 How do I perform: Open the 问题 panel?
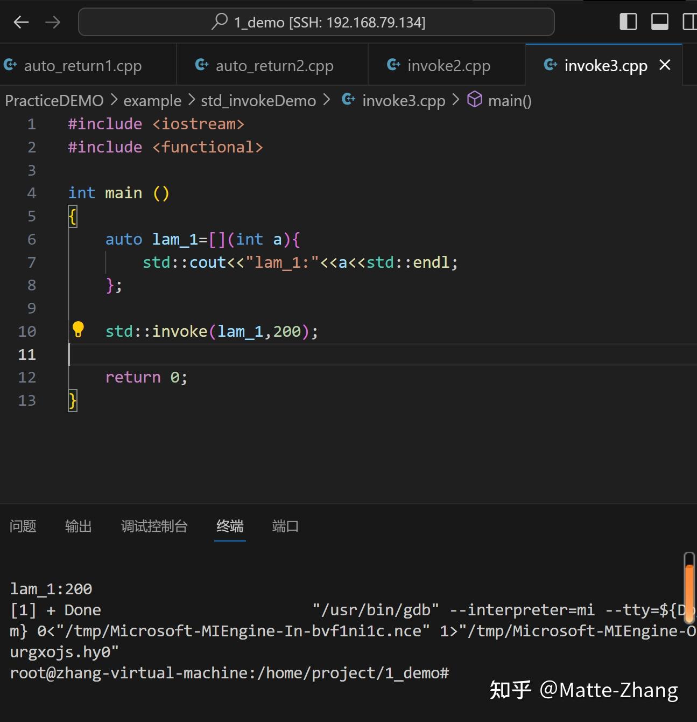(x=23, y=526)
